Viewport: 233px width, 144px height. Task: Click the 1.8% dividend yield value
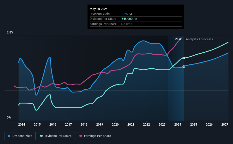[124, 14]
